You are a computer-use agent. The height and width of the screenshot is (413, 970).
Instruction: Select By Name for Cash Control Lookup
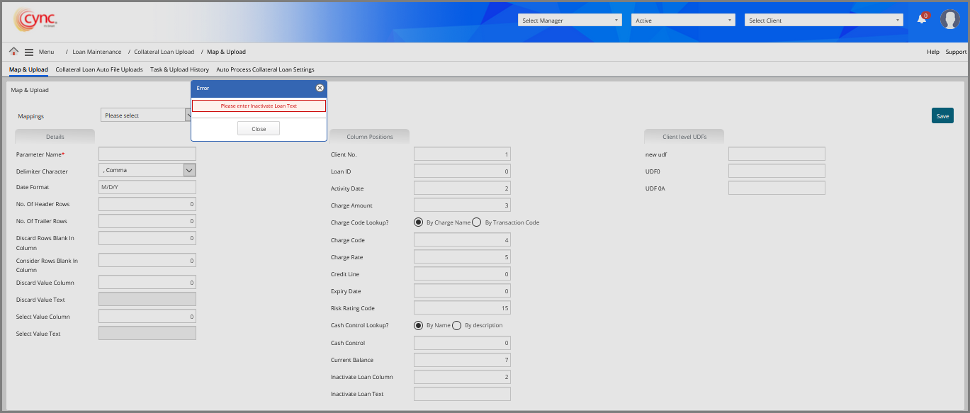click(419, 326)
